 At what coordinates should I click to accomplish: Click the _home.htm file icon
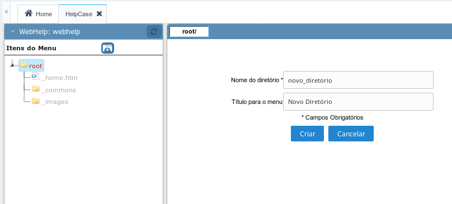[x=35, y=77]
